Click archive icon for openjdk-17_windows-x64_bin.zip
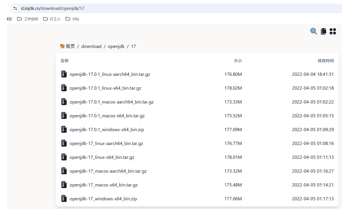The image size is (342, 209). (x=64, y=199)
